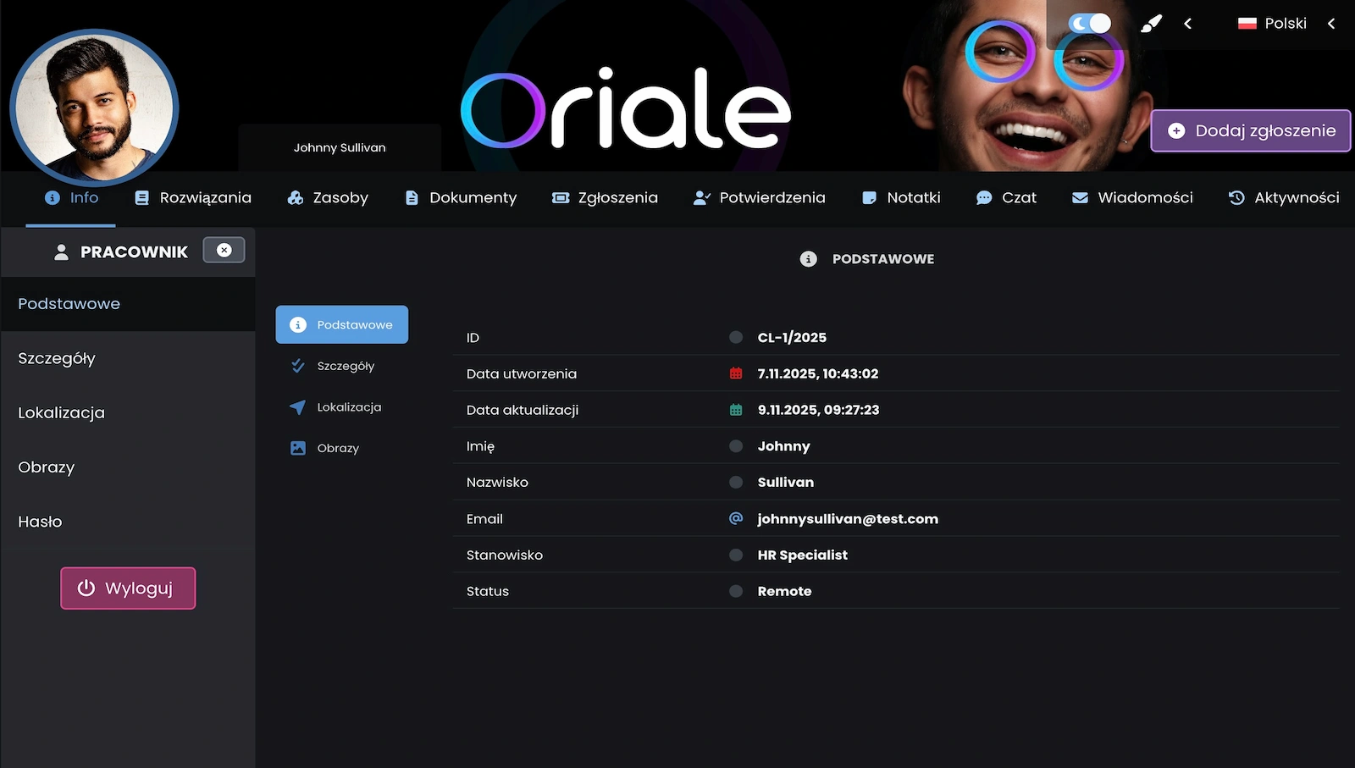Click the red calendar icon for Data utworzenia
The height and width of the screenshot is (768, 1355).
click(736, 373)
